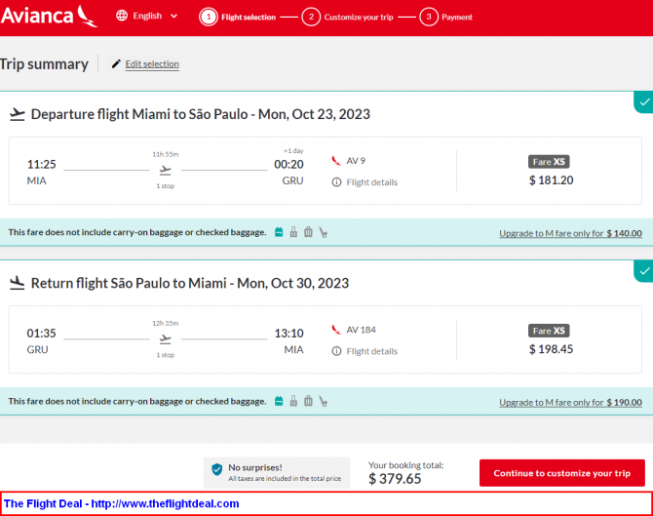The height and width of the screenshot is (516, 653).
Task: Click the pencil edit icon
Action: [x=116, y=63]
